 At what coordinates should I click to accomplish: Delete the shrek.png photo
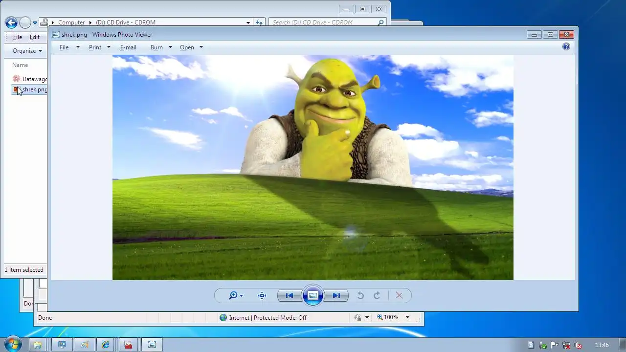pyautogui.click(x=399, y=295)
